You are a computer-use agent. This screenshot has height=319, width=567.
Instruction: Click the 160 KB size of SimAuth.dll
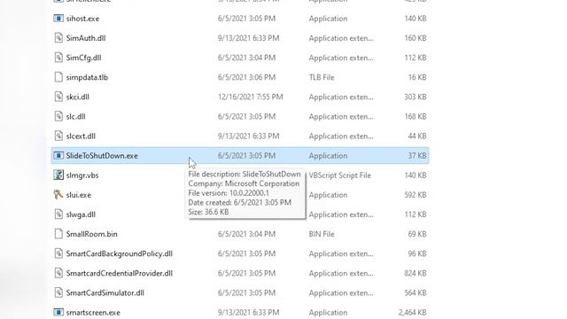pyautogui.click(x=416, y=38)
